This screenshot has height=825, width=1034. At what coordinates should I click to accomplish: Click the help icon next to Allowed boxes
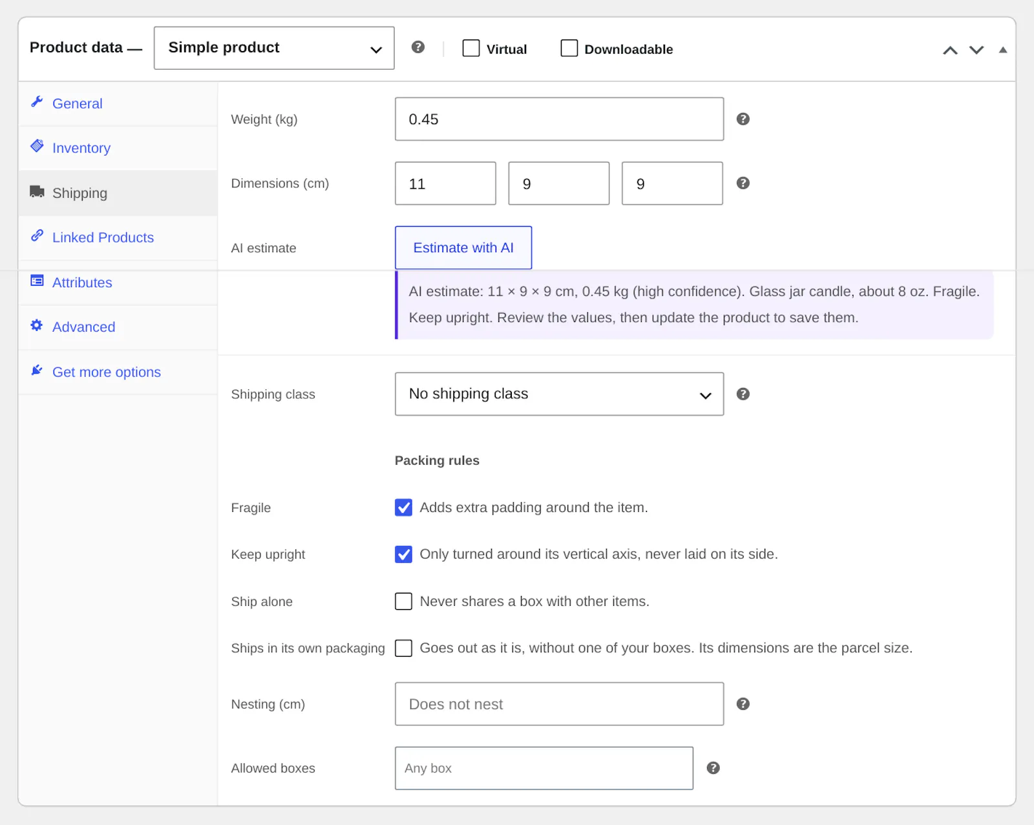coord(713,767)
